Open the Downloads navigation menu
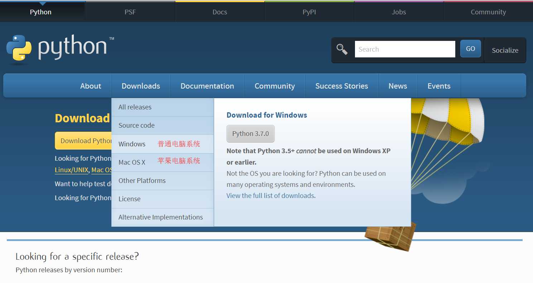533x283 pixels. [x=141, y=86]
